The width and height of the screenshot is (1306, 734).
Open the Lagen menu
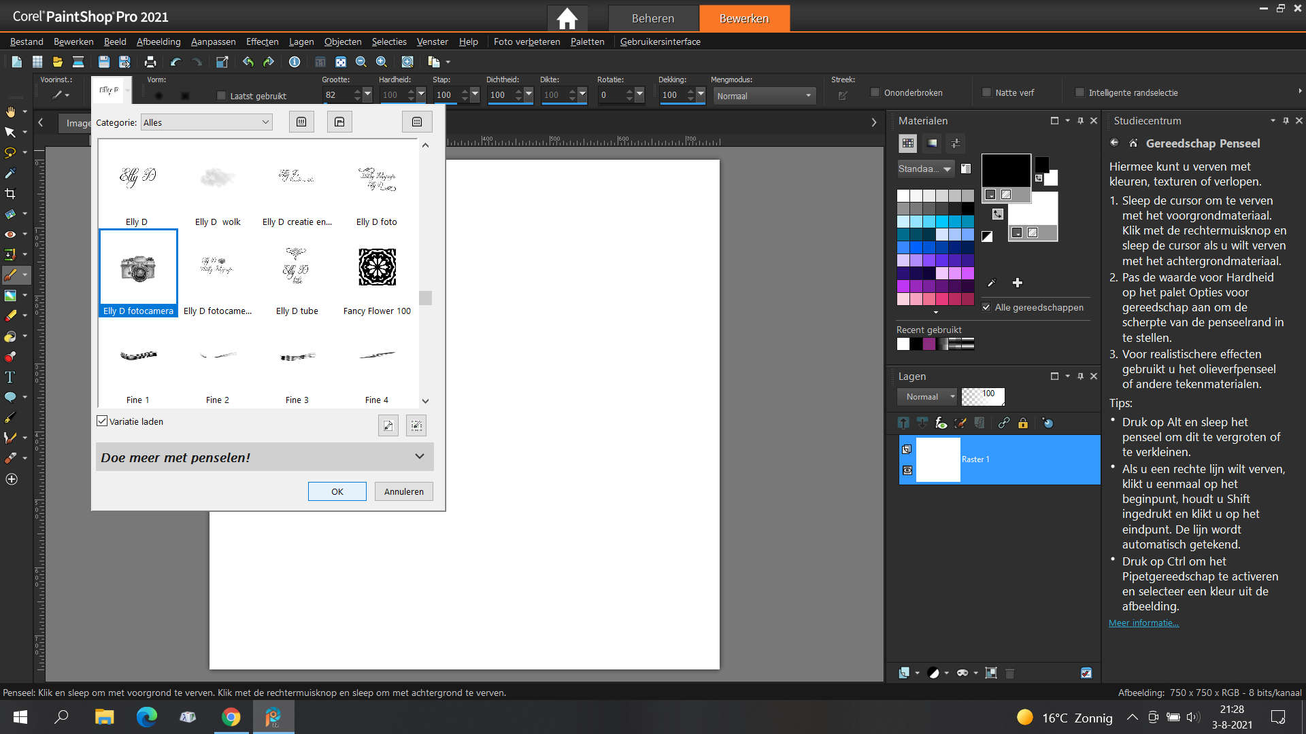click(301, 41)
